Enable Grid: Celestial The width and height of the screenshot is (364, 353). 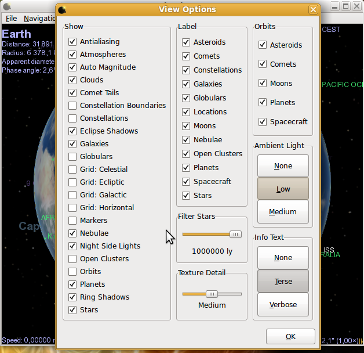(72, 170)
